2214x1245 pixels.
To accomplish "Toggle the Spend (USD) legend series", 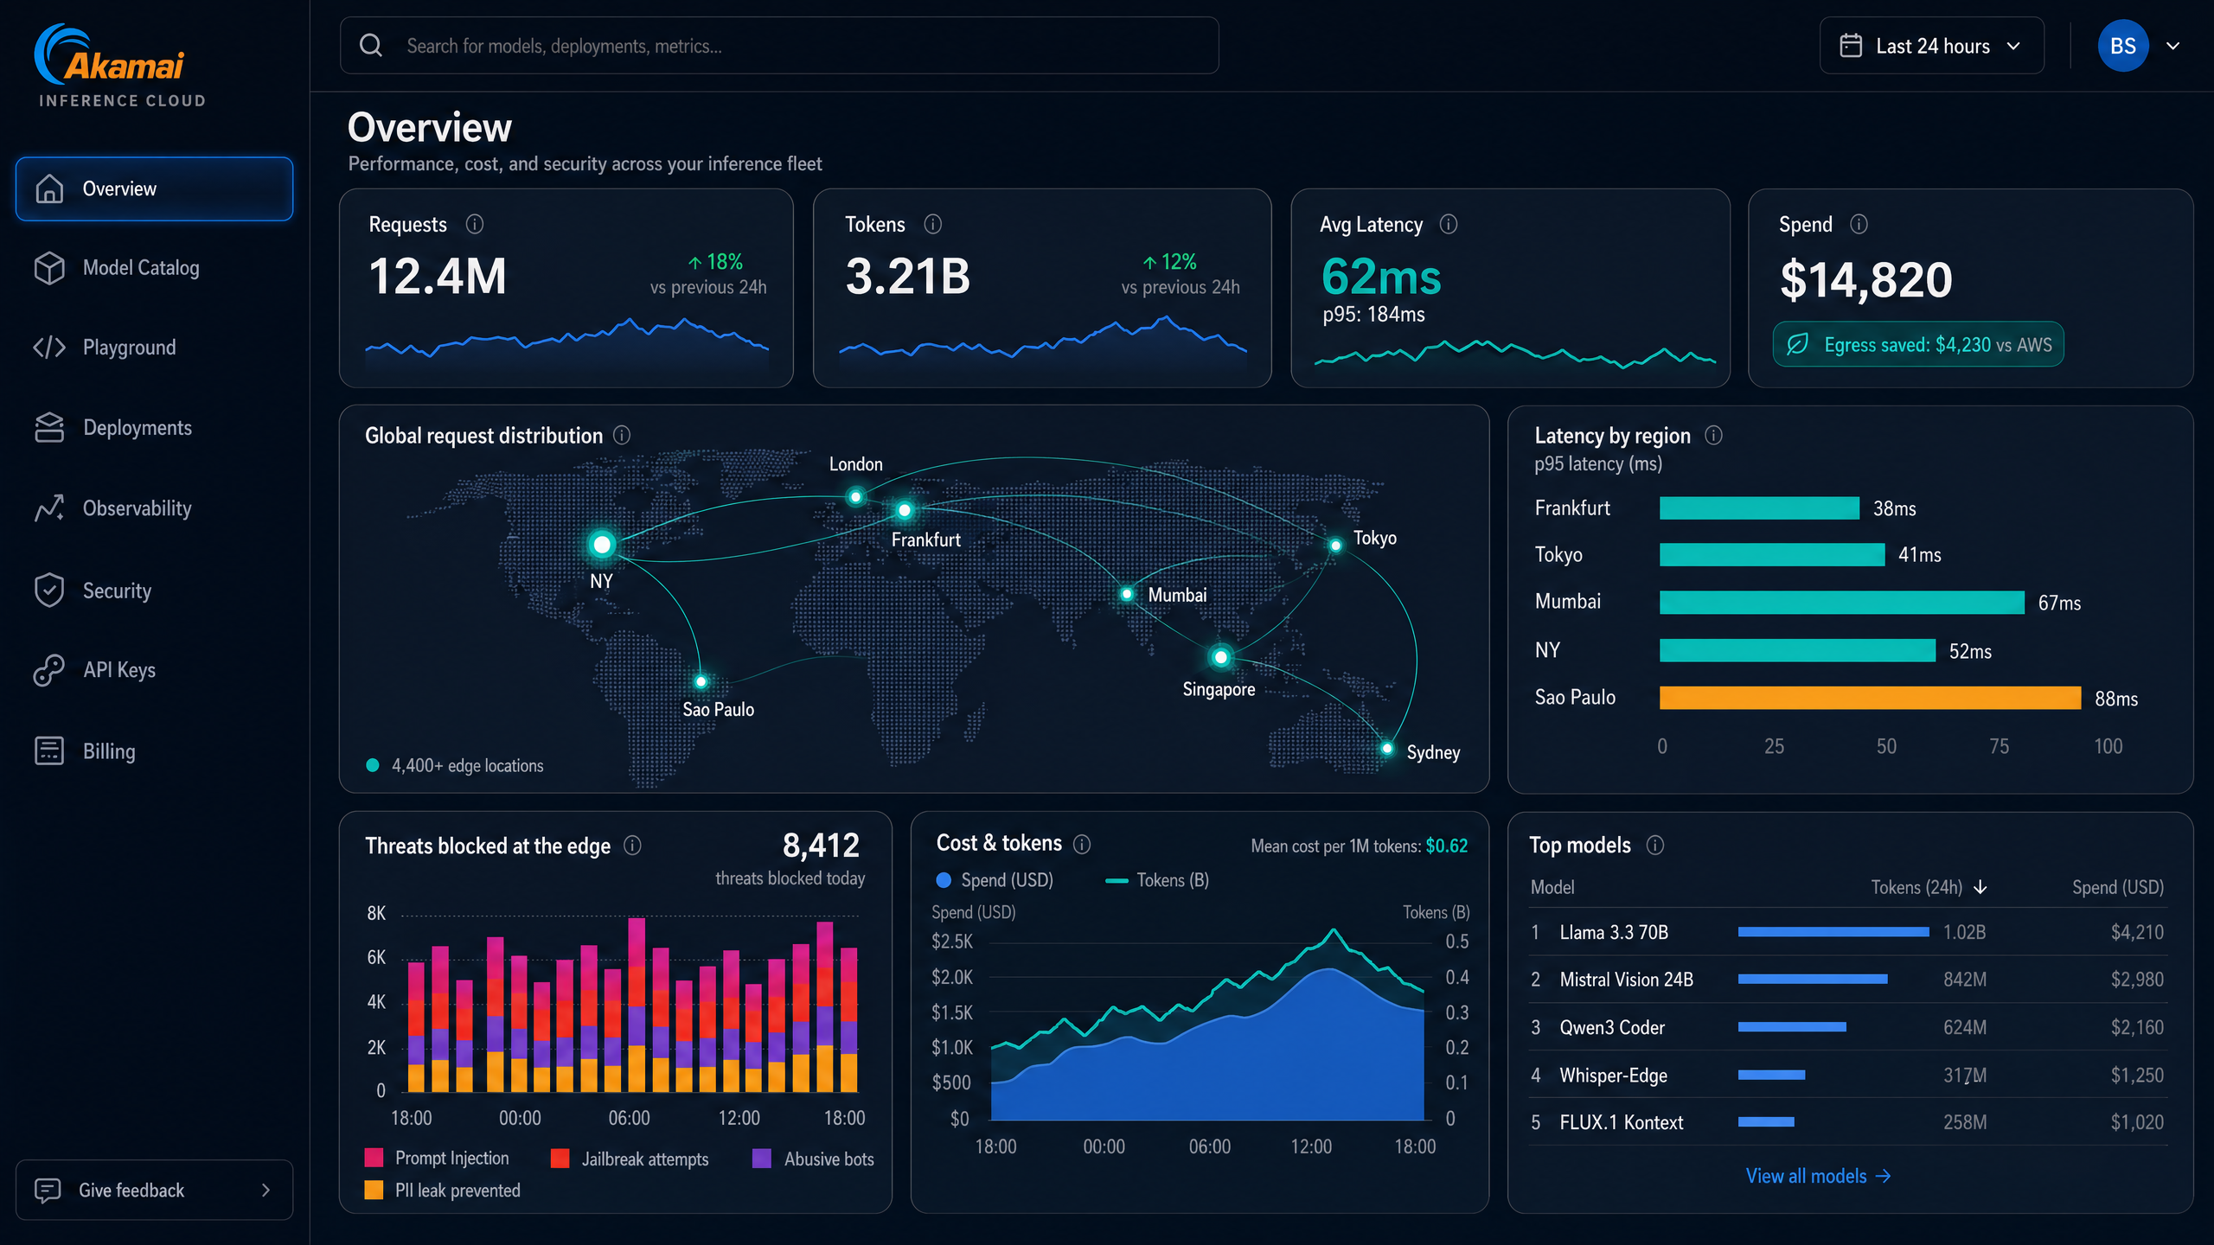I will [995, 880].
